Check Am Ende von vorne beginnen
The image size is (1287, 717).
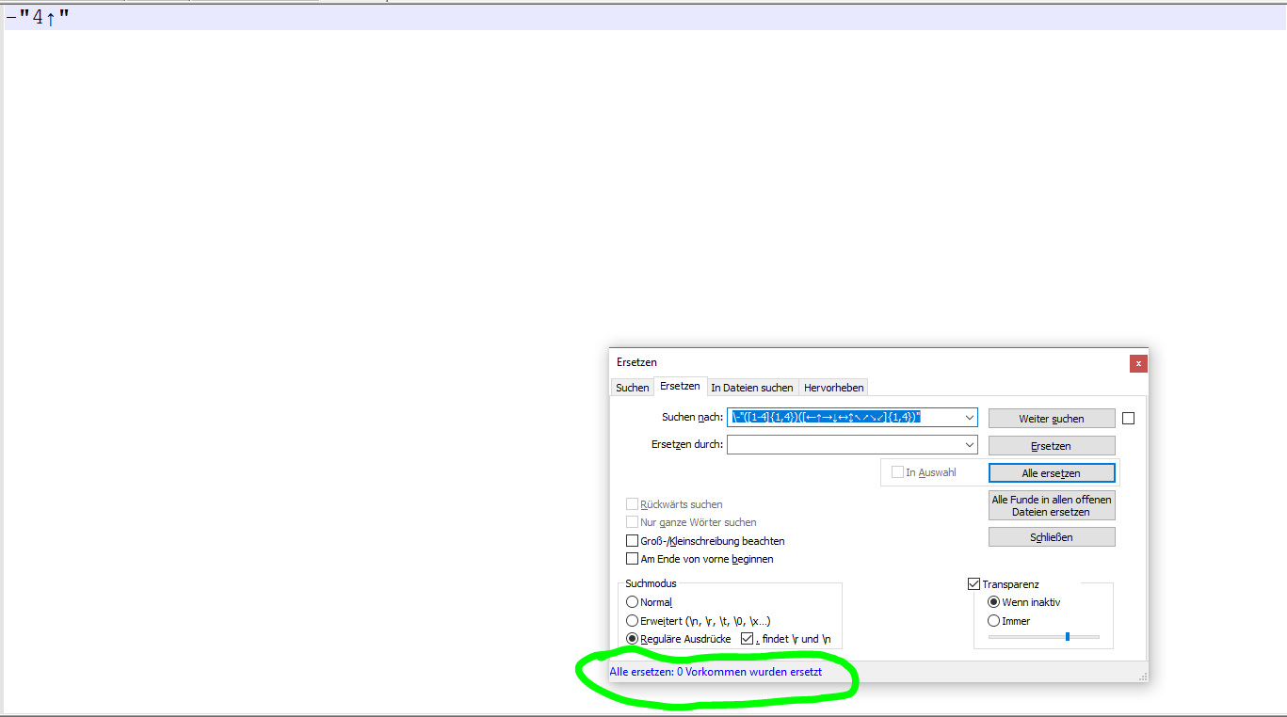[x=632, y=558]
